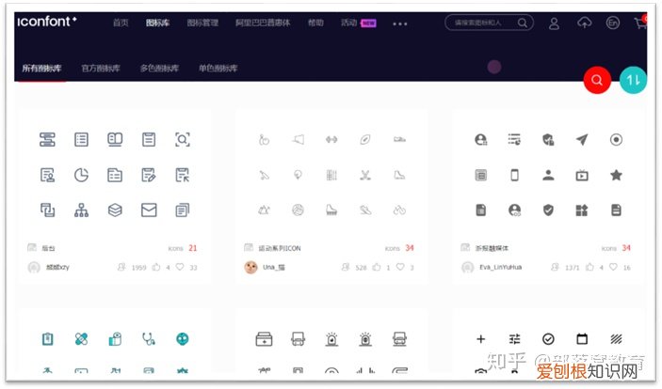Viewport: 662px width, 389px height.
Task: Click the first aid kit icon
Action: pos(264,339)
